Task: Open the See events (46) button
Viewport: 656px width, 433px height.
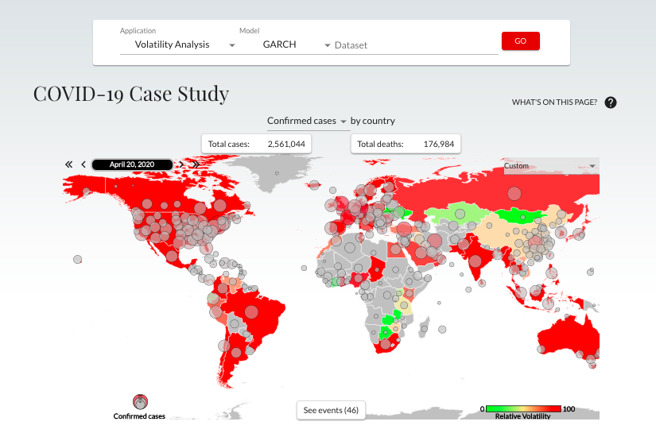Action: (x=331, y=410)
